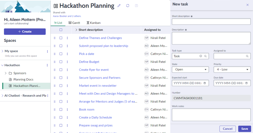Open Prepare swag and prizes task
This screenshot has height=133, width=253.
(96, 125)
